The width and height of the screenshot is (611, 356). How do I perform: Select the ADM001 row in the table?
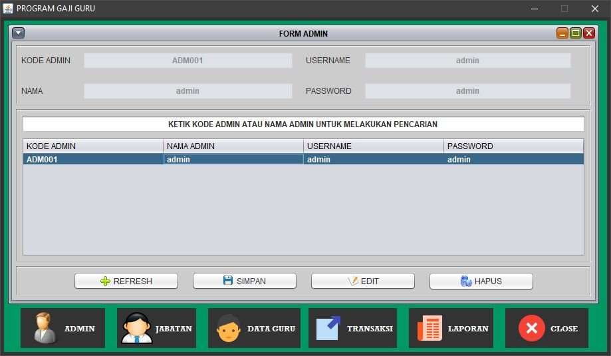click(x=93, y=160)
